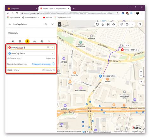Image resolution: width=150 pixels, height=138 pixels.
Task: Click Добавить точку link
Action: [x=14, y=58]
